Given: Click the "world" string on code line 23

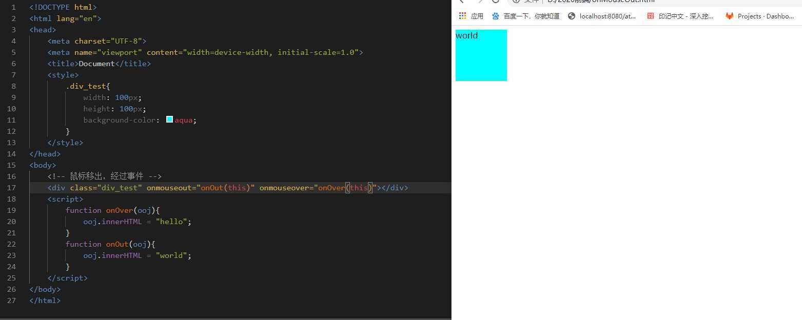Looking at the screenshot, I should point(171,255).
